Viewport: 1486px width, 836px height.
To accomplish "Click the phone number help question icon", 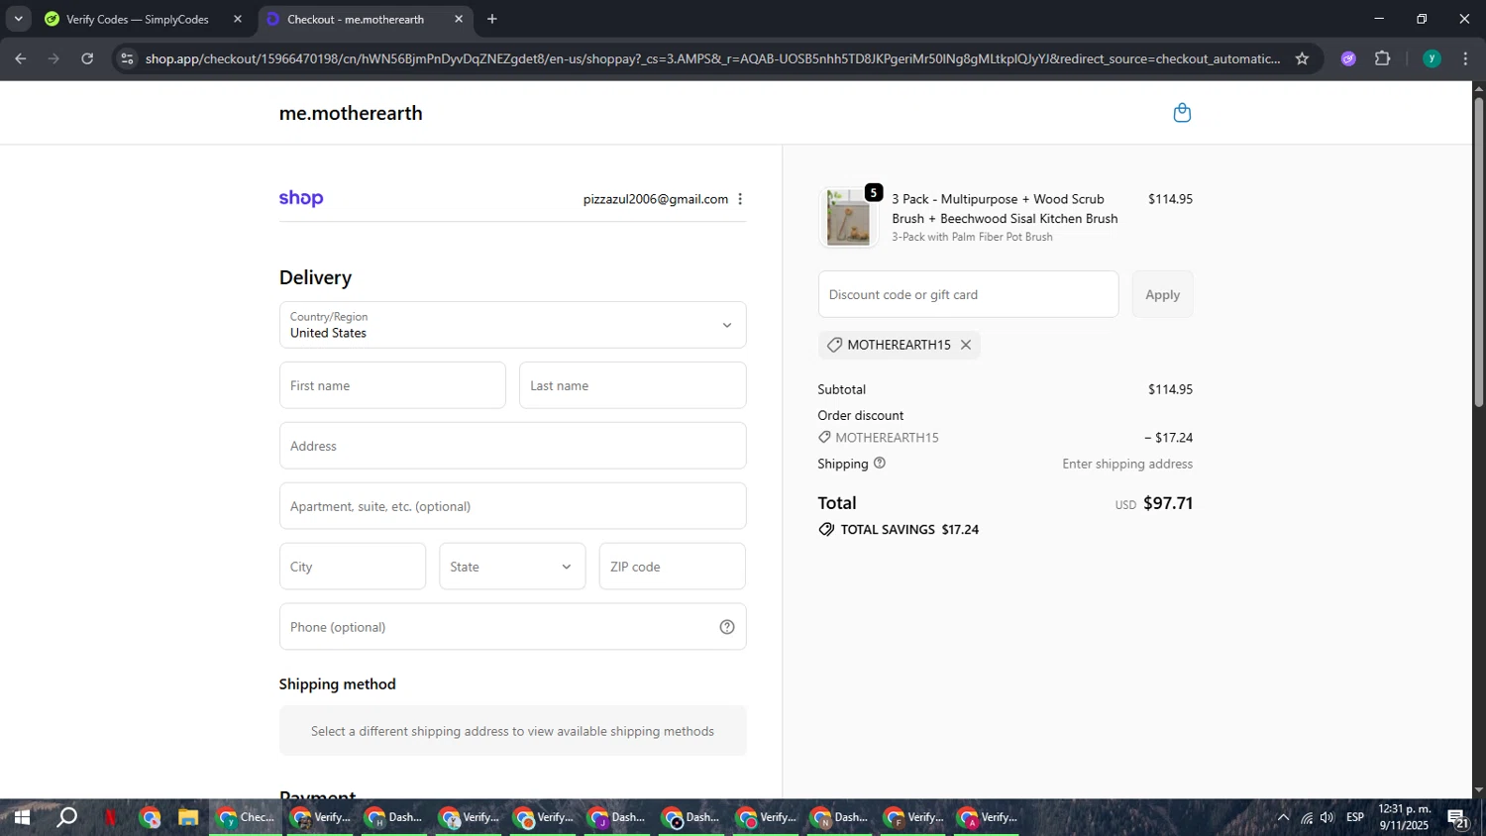I will [727, 627].
